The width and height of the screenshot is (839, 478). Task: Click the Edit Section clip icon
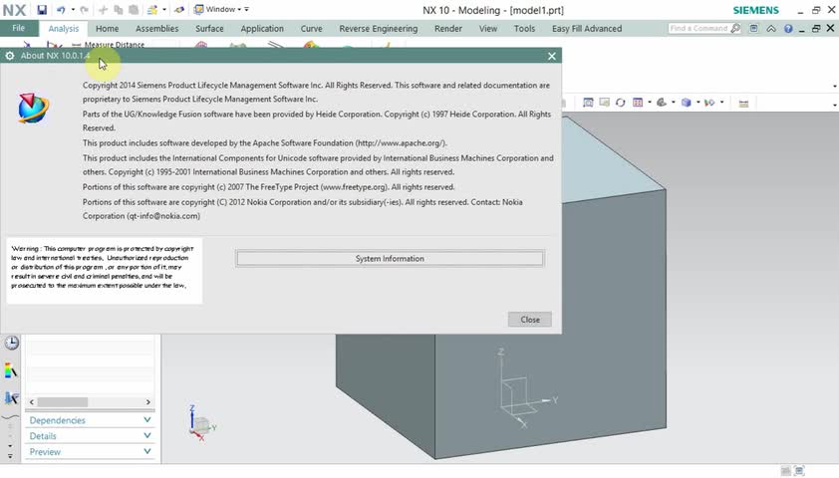[709, 103]
